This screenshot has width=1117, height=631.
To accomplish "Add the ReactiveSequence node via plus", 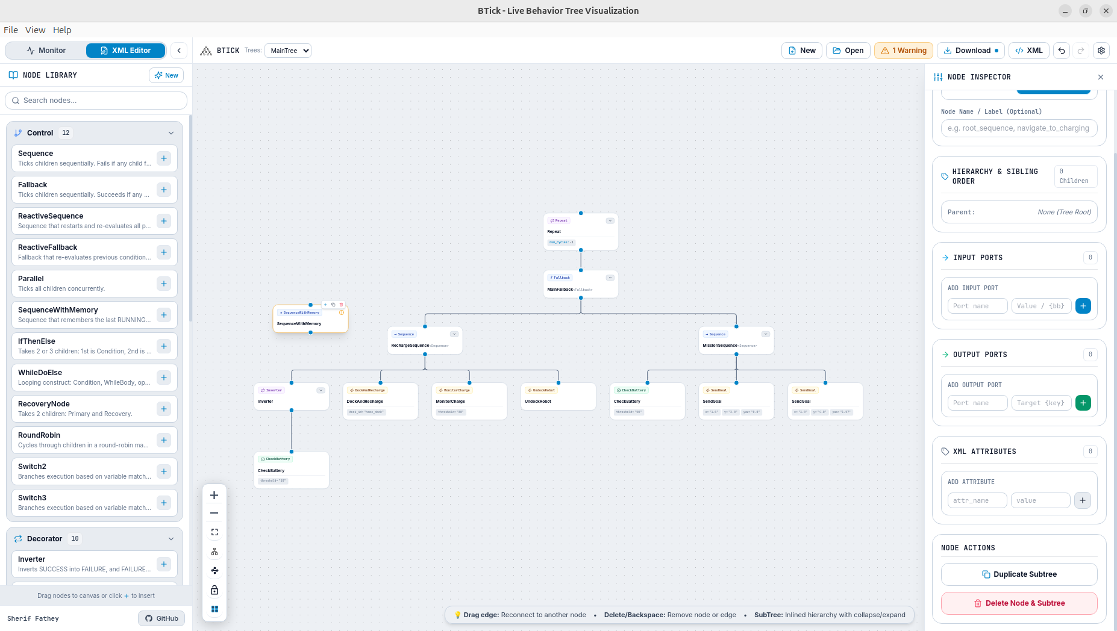I will pos(164,221).
